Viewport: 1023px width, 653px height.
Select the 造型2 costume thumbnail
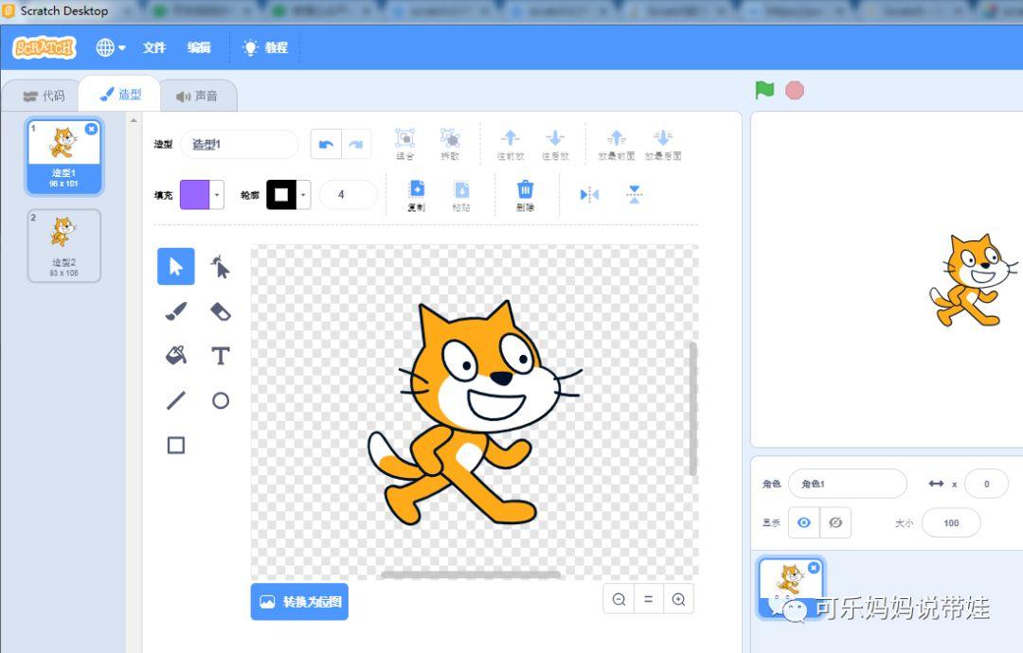click(64, 246)
